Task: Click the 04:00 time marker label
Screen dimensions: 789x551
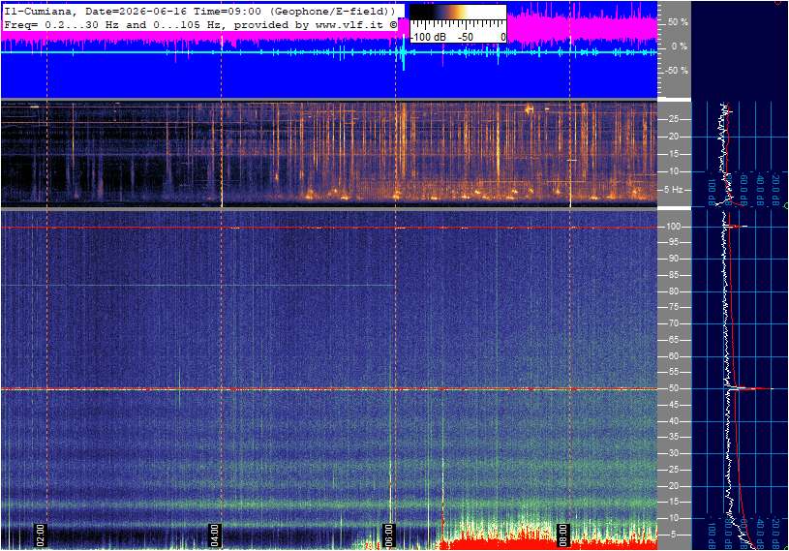Action: (215, 535)
